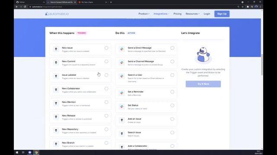
Task: Select the New Mention trigger radio
Action: click(x=106, y=102)
